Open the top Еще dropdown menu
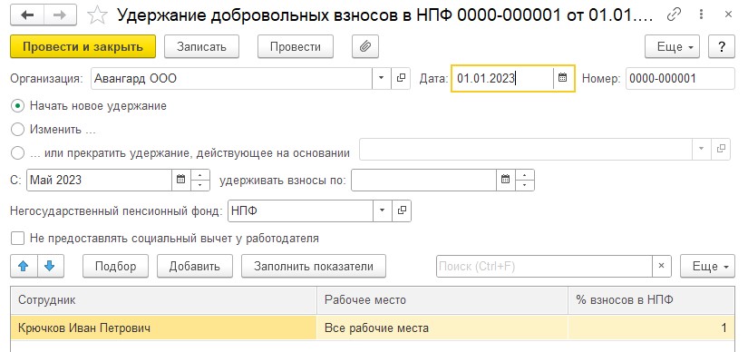748x352 pixels. pos(672,47)
